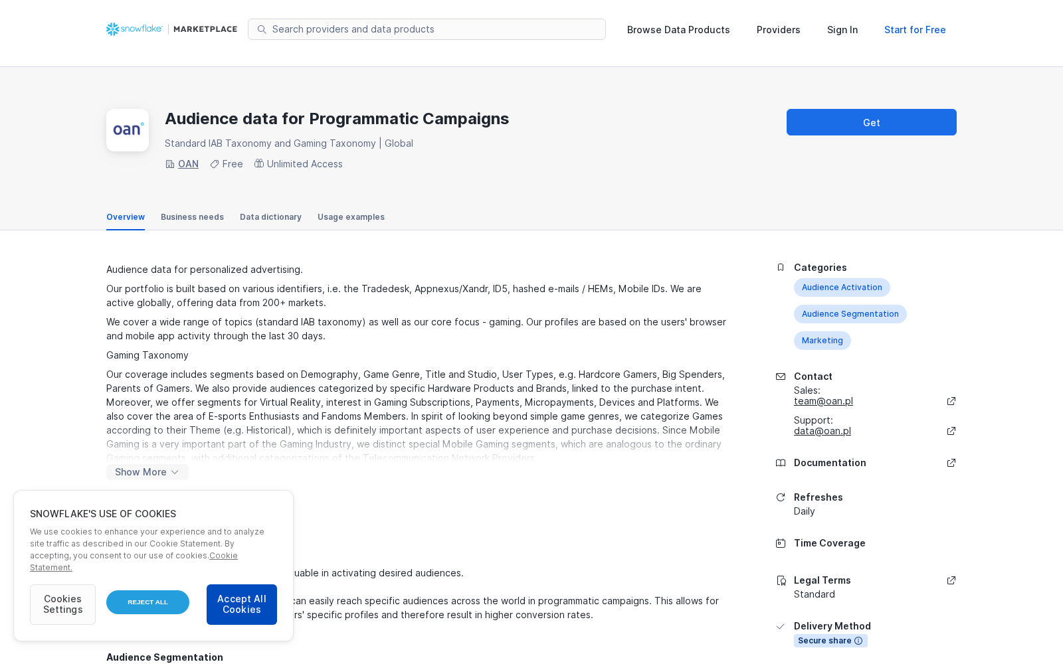The height and width of the screenshot is (664, 1063).
Task: Open the Providers menu item
Action: point(779,30)
